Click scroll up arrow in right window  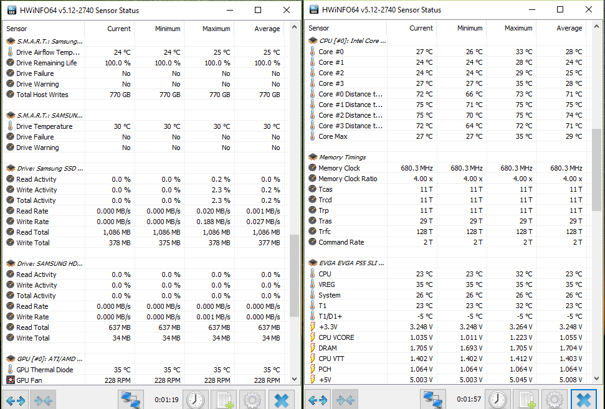coord(596,27)
